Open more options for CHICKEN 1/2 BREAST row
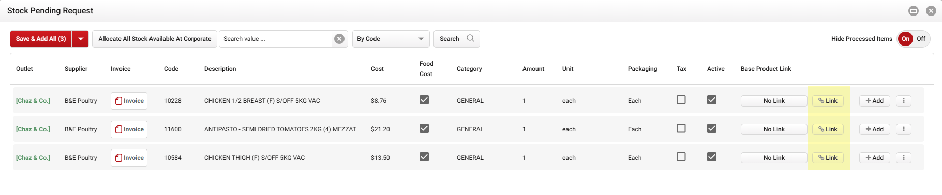 [x=904, y=101]
